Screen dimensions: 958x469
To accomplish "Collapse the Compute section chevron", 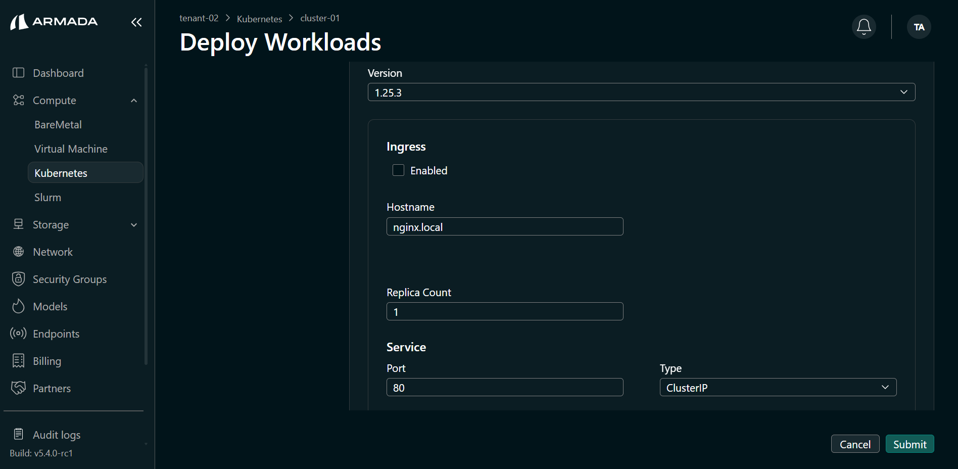I will point(134,101).
